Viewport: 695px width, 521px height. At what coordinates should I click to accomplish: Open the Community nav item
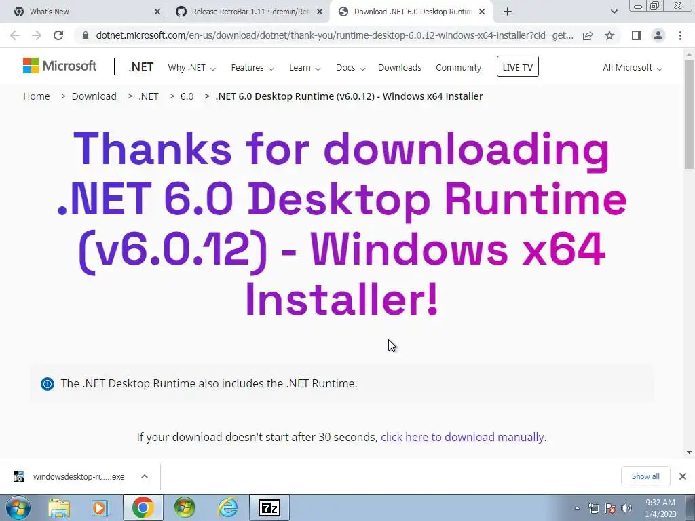[458, 67]
